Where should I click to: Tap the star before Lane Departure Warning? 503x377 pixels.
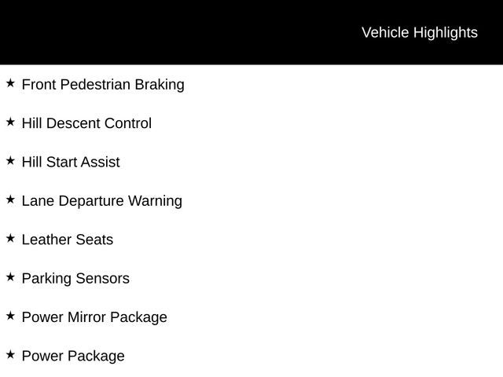pyautogui.click(x=10, y=199)
